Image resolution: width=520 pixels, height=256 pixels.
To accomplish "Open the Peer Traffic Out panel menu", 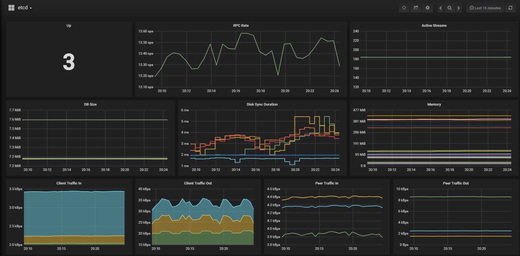I will (456, 183).
